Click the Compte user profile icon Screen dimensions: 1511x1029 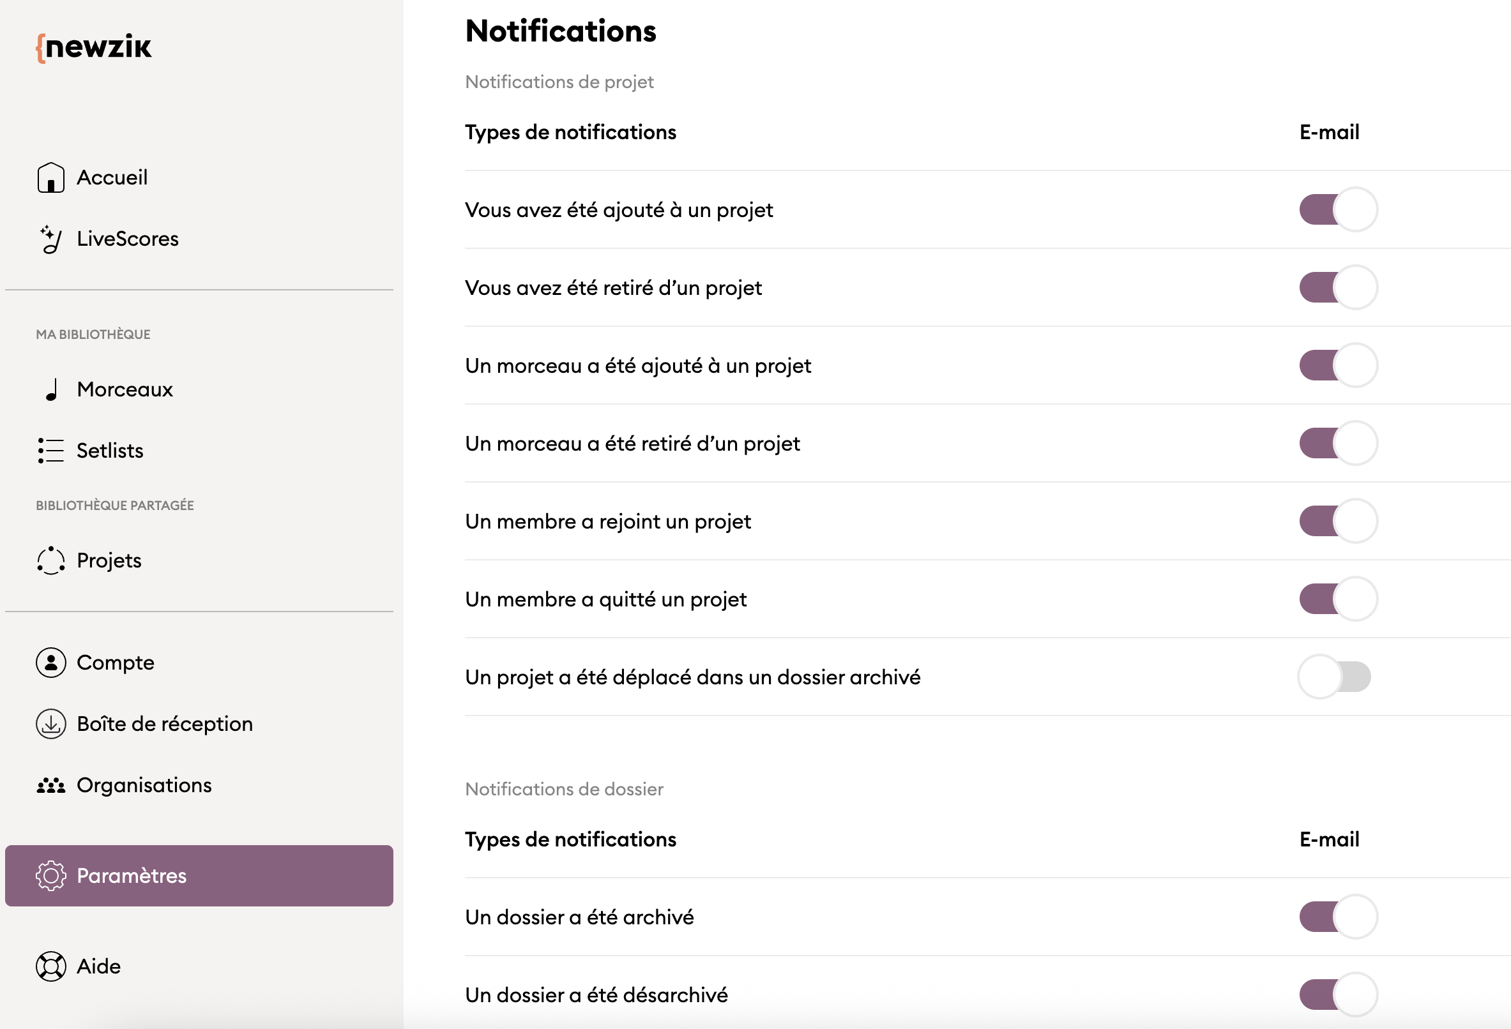click(x=50, y=663)
